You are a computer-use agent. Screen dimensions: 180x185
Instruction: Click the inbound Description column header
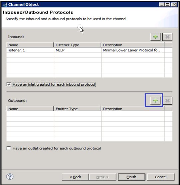pyautogui.click(x=133, y=45)
